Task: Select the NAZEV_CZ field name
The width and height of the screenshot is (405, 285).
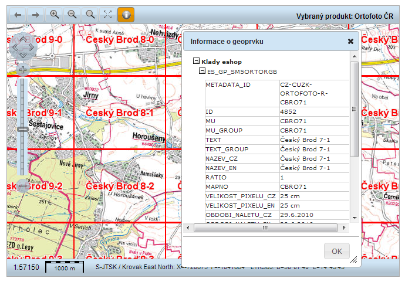Action: [221, 159]
